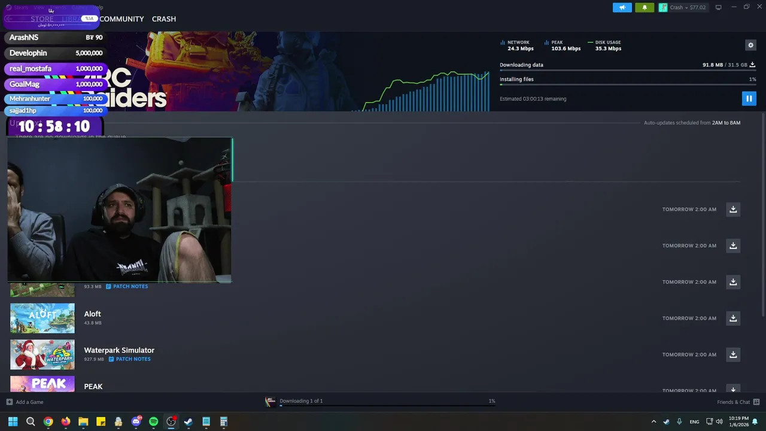Click Estimated 03:00:13 remaining text
The width and height of the screenshot is (766, 431).
(533, 99)
